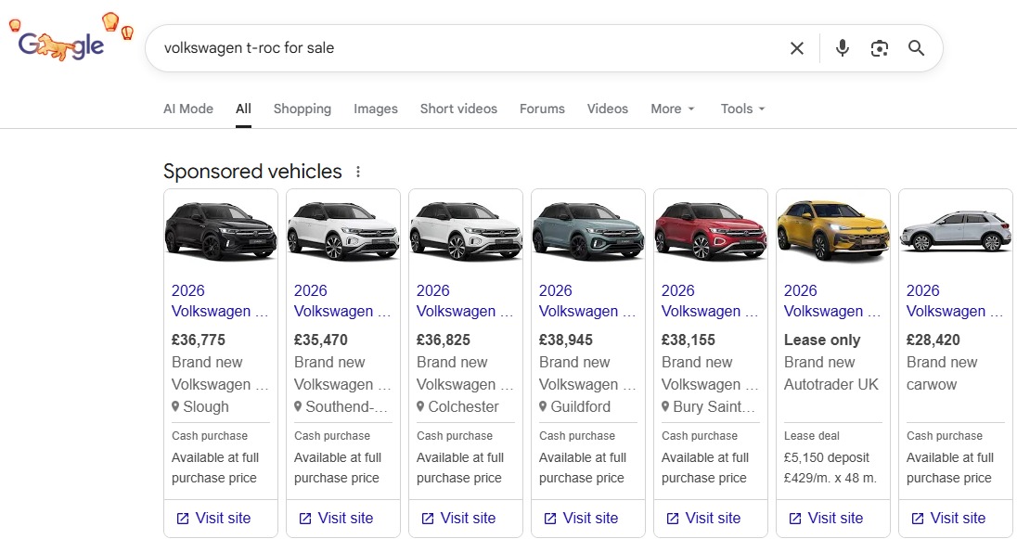Viewport: 1017px width, 539px height.
Task: Select the Short videos tab
Action: [458, 109]
